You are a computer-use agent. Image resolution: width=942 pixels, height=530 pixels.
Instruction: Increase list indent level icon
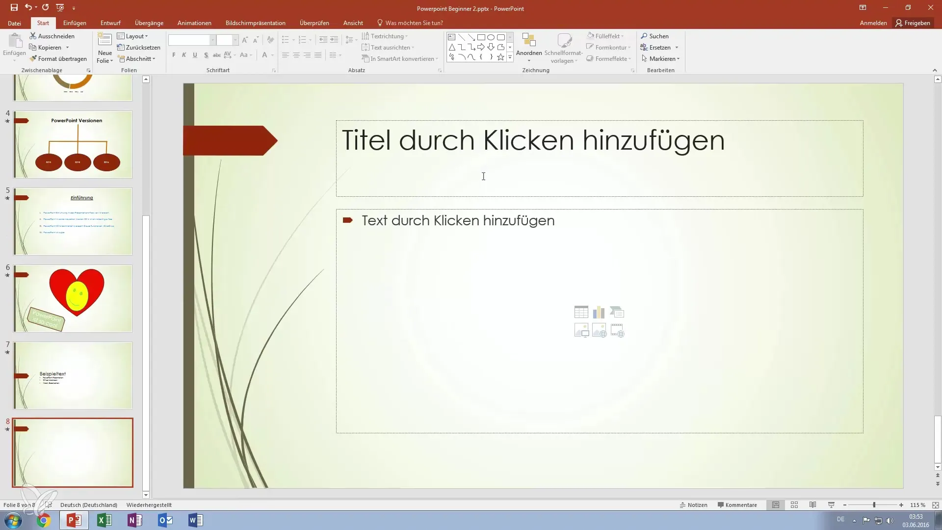(334, 40)
